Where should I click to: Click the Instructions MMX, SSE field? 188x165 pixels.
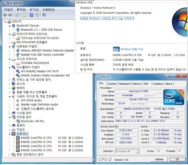coord(149,121)
